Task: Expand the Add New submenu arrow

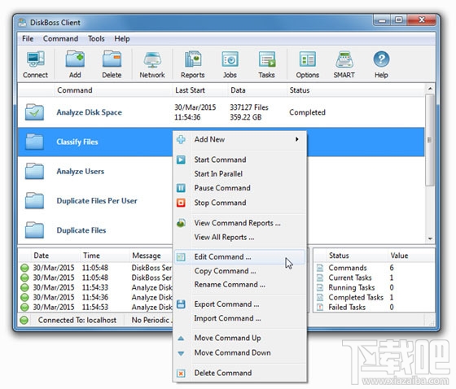Action: (297, 139)
